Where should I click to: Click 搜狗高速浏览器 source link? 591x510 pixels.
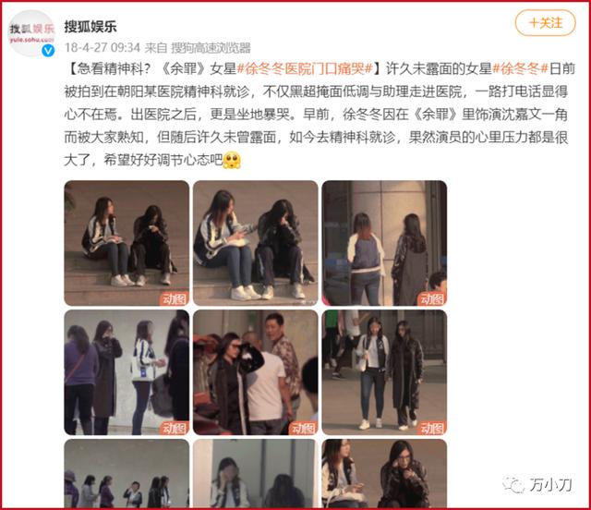pyautogui.click(x=211, y=48)
